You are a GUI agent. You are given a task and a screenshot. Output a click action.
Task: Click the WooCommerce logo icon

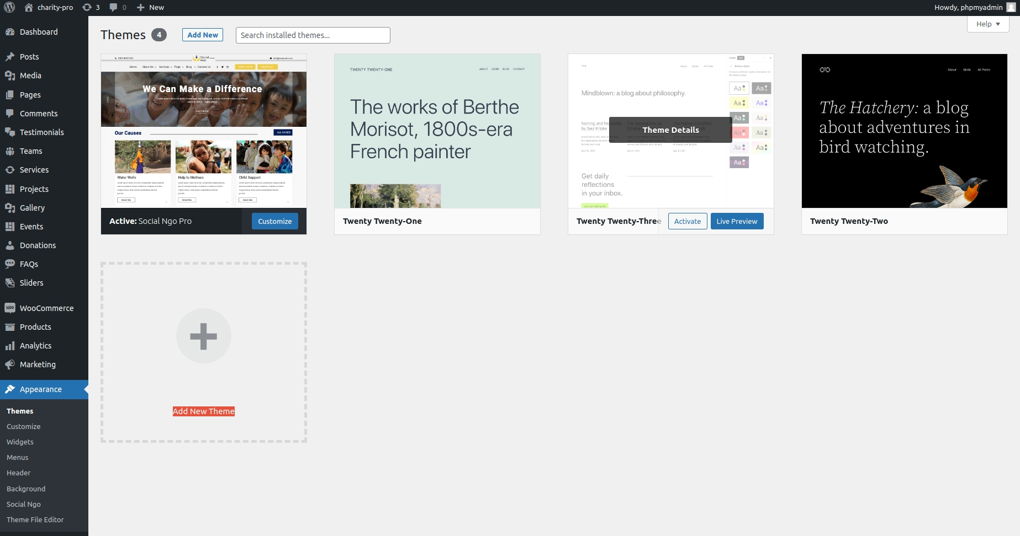(10, 308)
